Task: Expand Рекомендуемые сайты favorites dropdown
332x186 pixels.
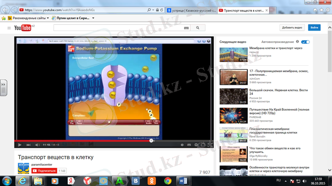Action: [x=48, y=18]
